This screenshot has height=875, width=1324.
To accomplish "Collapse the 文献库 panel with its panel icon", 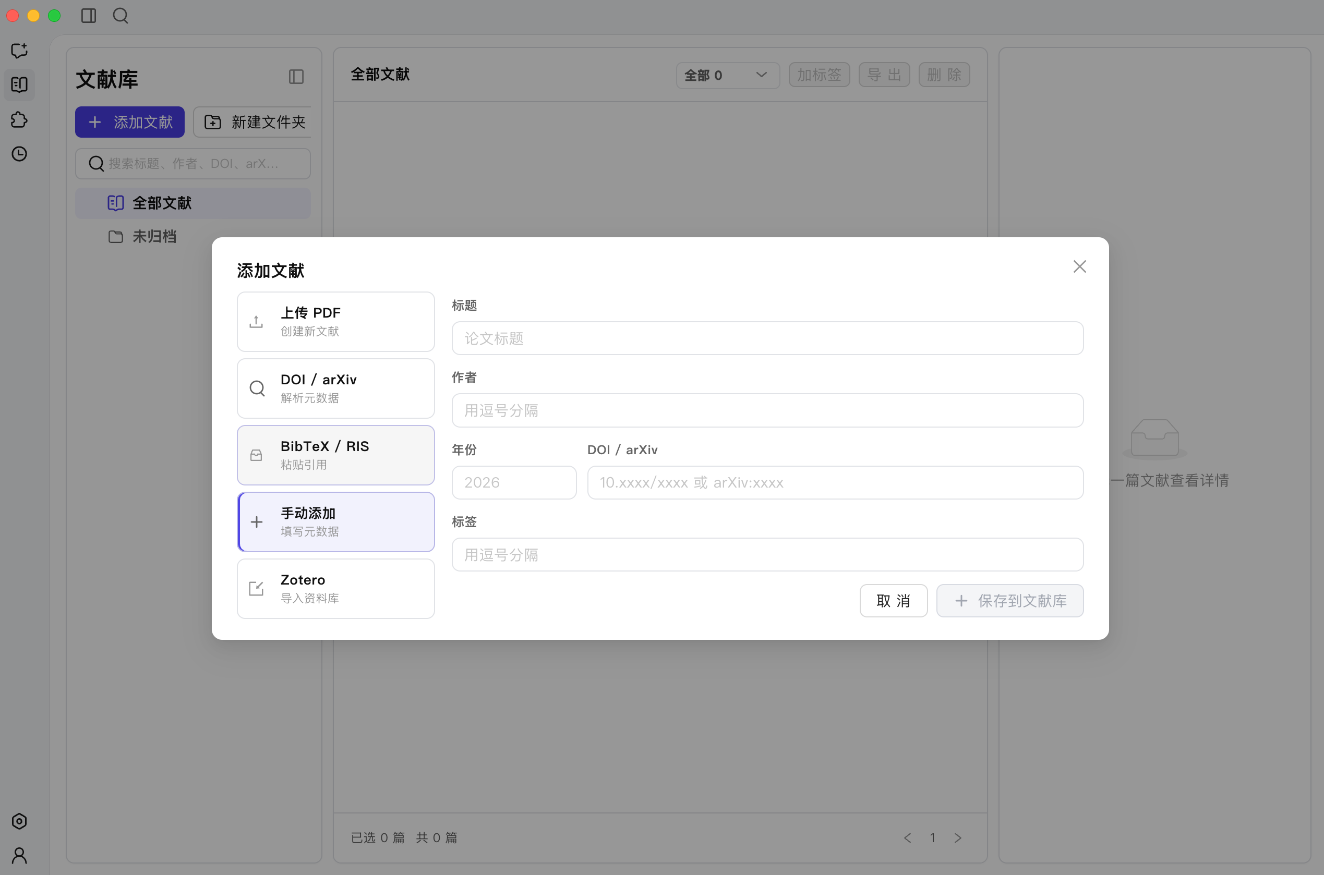I will click(296, 77).
